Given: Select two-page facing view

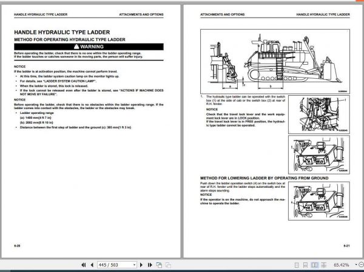Looking at the screenshot, I should tap(314, 265).
